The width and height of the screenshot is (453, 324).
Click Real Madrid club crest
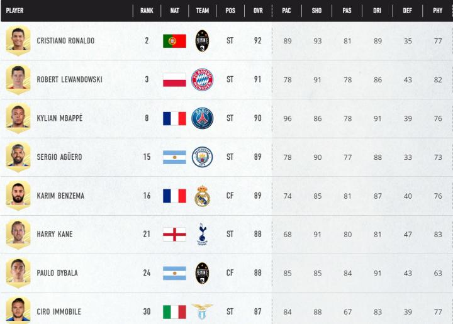point(203,196)
